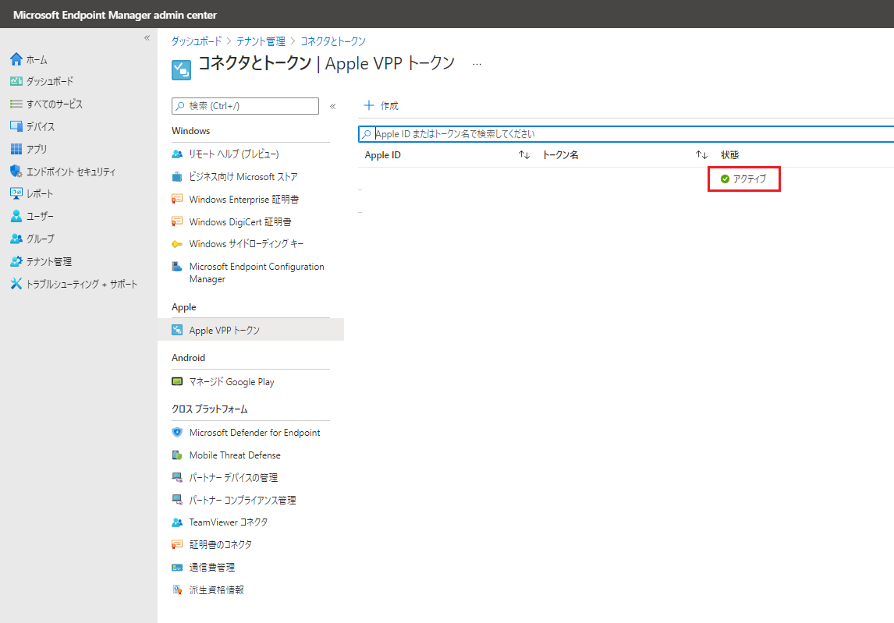Screen dimensions: 894x623
Task: Click the 状態 column header
Action: 730,155
